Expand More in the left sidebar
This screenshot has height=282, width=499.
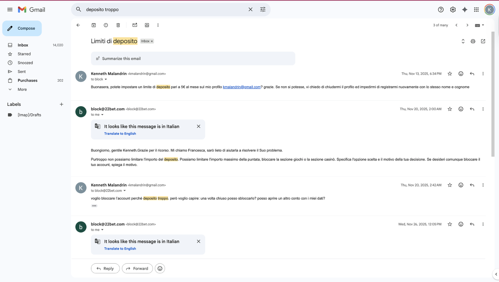[22, 89]
